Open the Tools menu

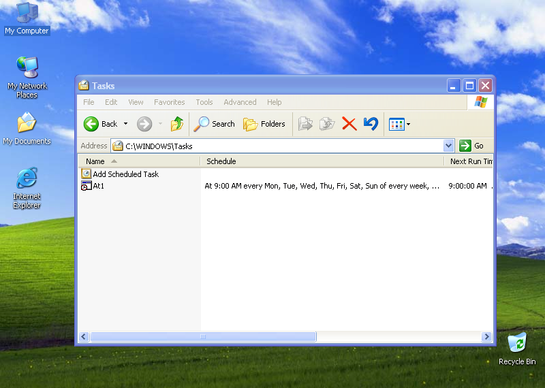[204, 102]
